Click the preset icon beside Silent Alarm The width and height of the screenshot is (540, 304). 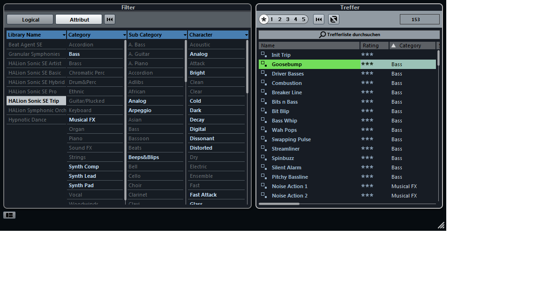(x=264, y=167)
